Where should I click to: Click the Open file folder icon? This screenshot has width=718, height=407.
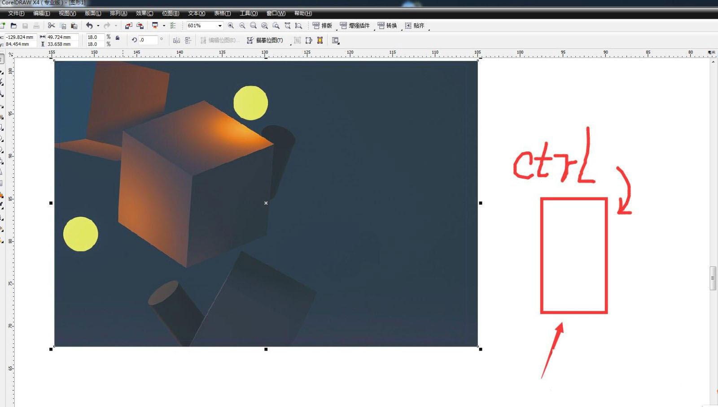(x=13, y=26)
